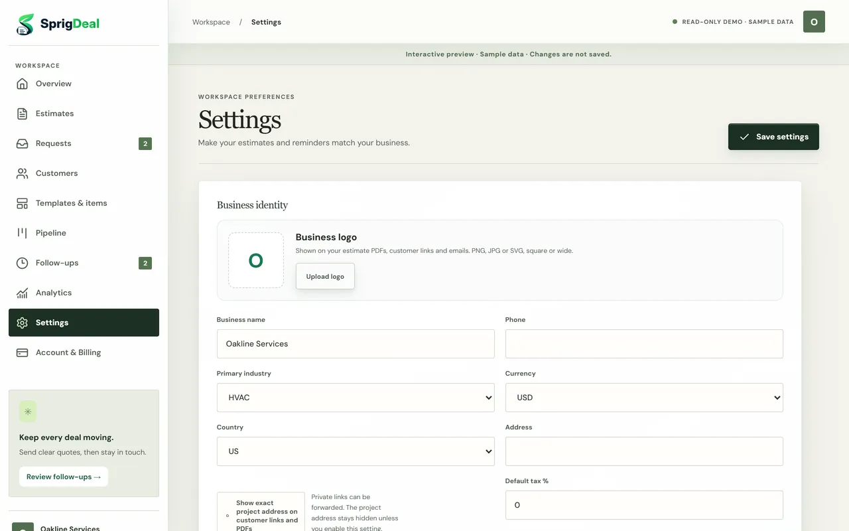This screenshot has width=849, height=531.
Task: Click the Address input field
Action: point(644,451)
